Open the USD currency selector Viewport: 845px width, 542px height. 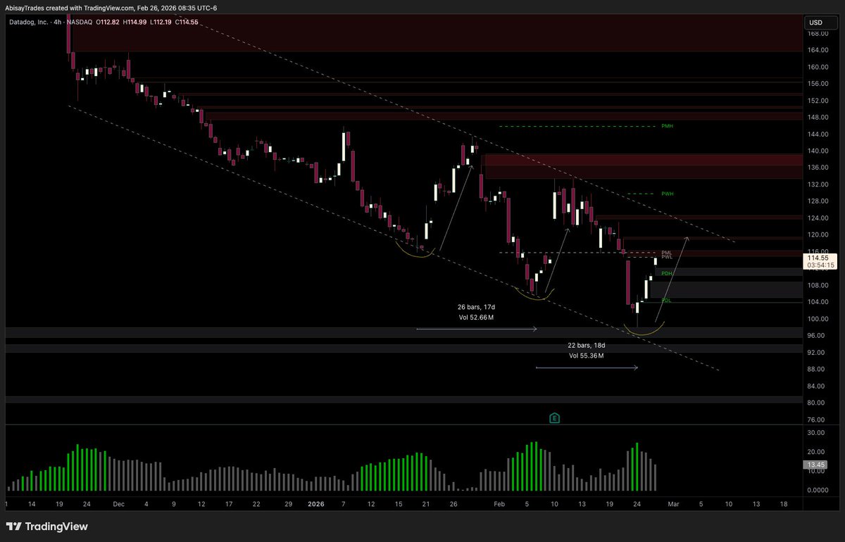[821, 23]
